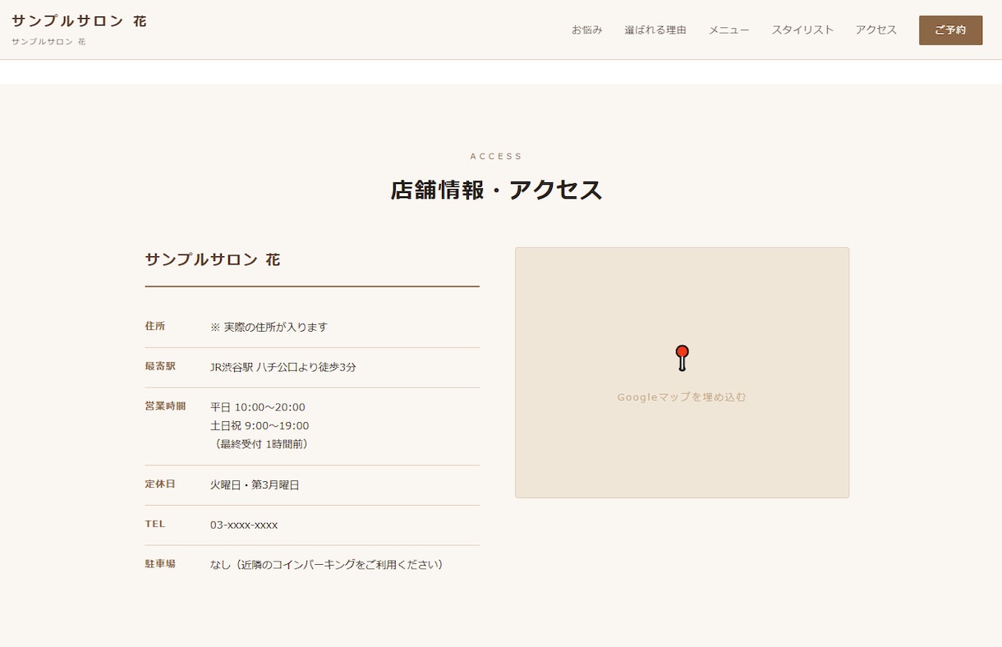Open the スタイリスト navigation link
This screenshot has width=1002, height=647.
click(802, 30)
